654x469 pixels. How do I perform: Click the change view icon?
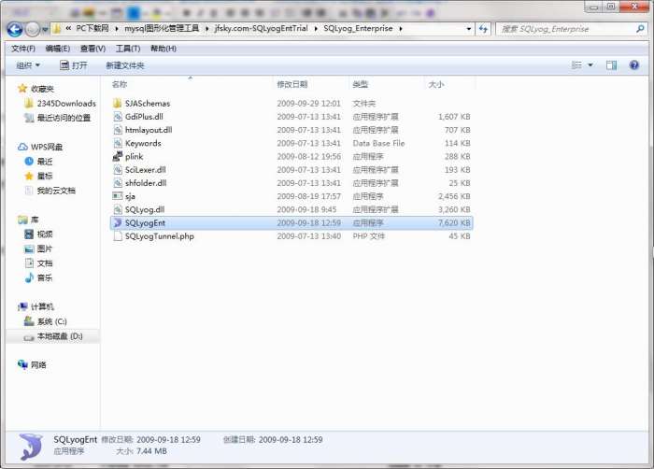pos(576,64)
